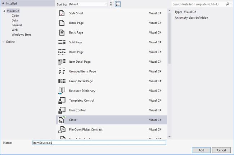Image resolution: width=234 pixels, height=155 pixels.
Task: Select the Class template name
Action: pos(72,120)
